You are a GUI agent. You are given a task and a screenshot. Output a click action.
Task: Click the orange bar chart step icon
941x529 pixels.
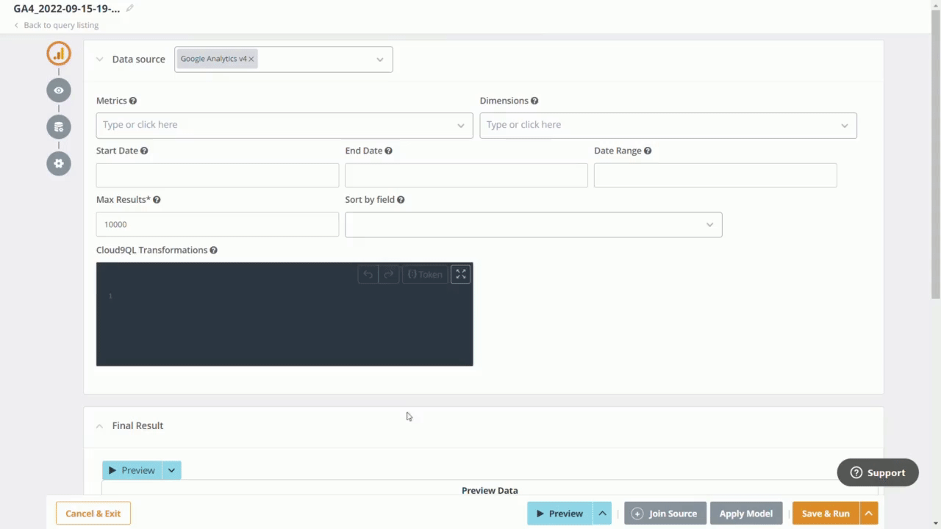pyautogui.click(x=59, y=54)
